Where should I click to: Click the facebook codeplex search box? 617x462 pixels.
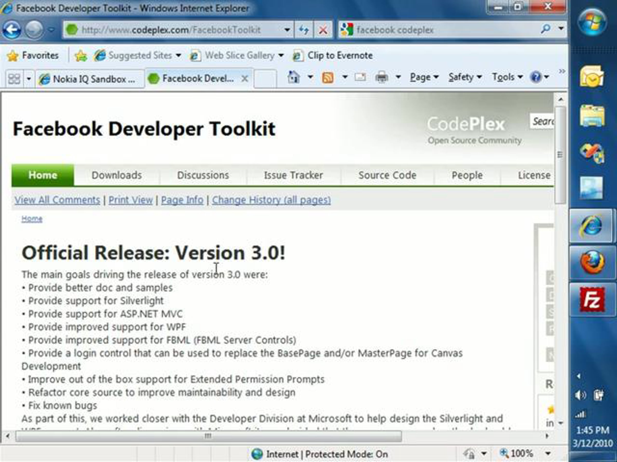pyautogui.click(x=446, y=30)
